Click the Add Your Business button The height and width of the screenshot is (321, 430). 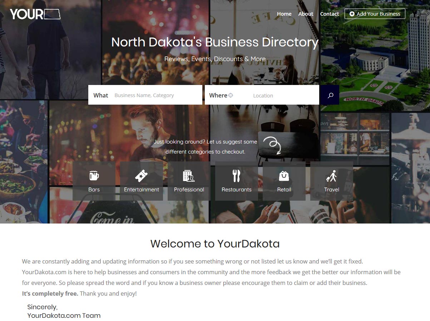point(375,14)
